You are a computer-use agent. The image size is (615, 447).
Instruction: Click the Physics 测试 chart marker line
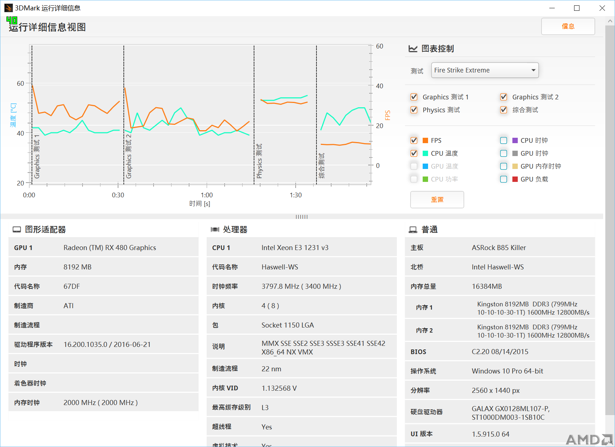tap(254, 115)
